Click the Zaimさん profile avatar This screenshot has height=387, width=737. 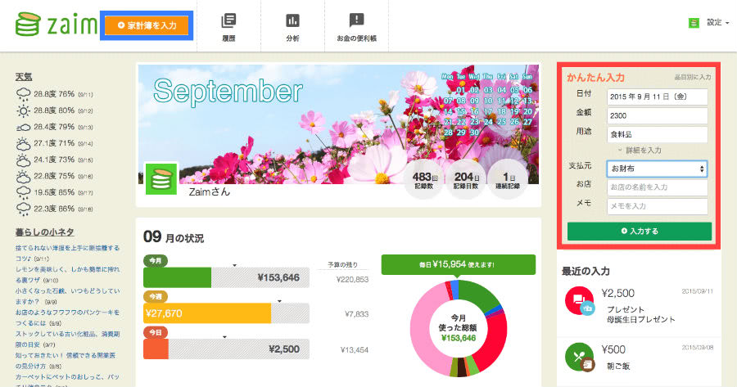coord(161,179)
